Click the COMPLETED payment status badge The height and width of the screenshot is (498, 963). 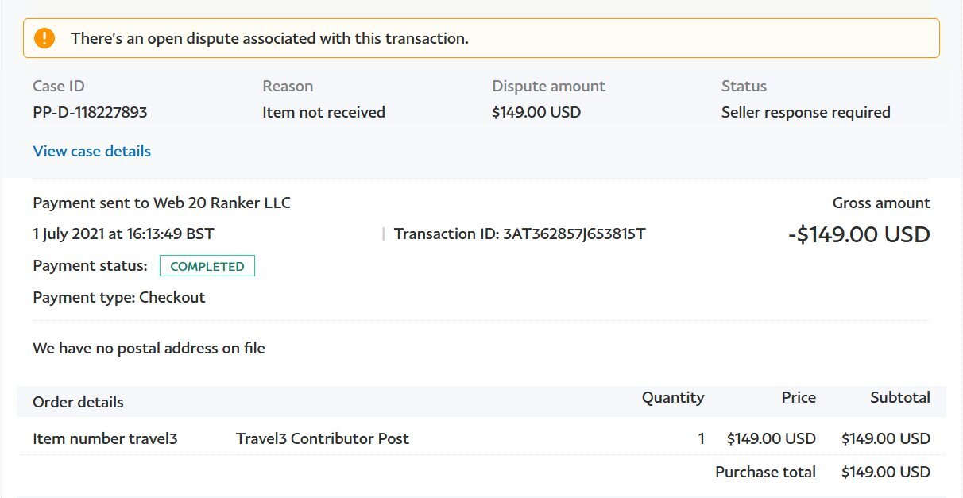(207, 266)
